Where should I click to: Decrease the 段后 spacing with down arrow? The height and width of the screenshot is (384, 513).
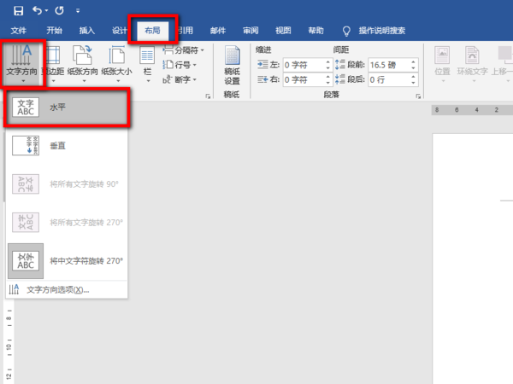(413, 83)
